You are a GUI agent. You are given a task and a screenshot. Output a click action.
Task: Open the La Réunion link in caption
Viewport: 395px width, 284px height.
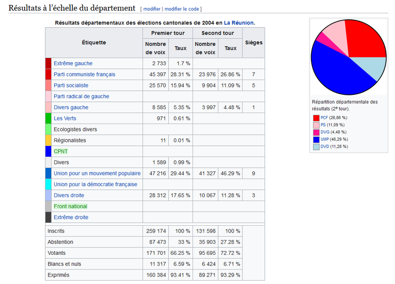tap(239, 23)
